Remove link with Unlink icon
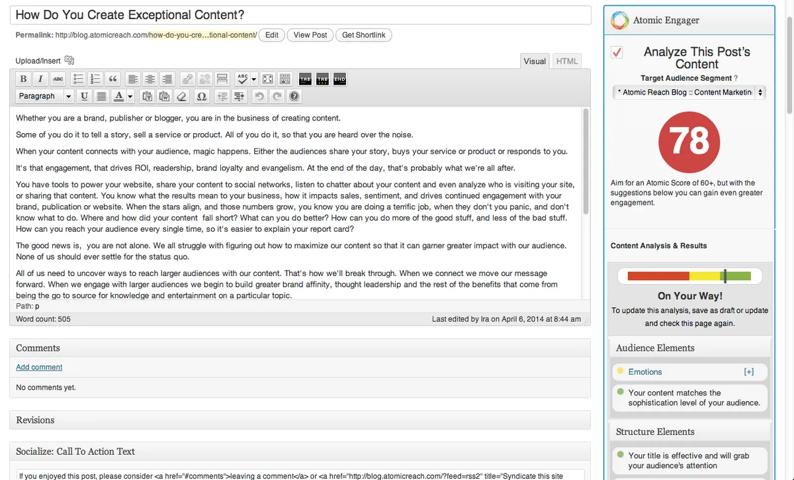 pos(205,79)
